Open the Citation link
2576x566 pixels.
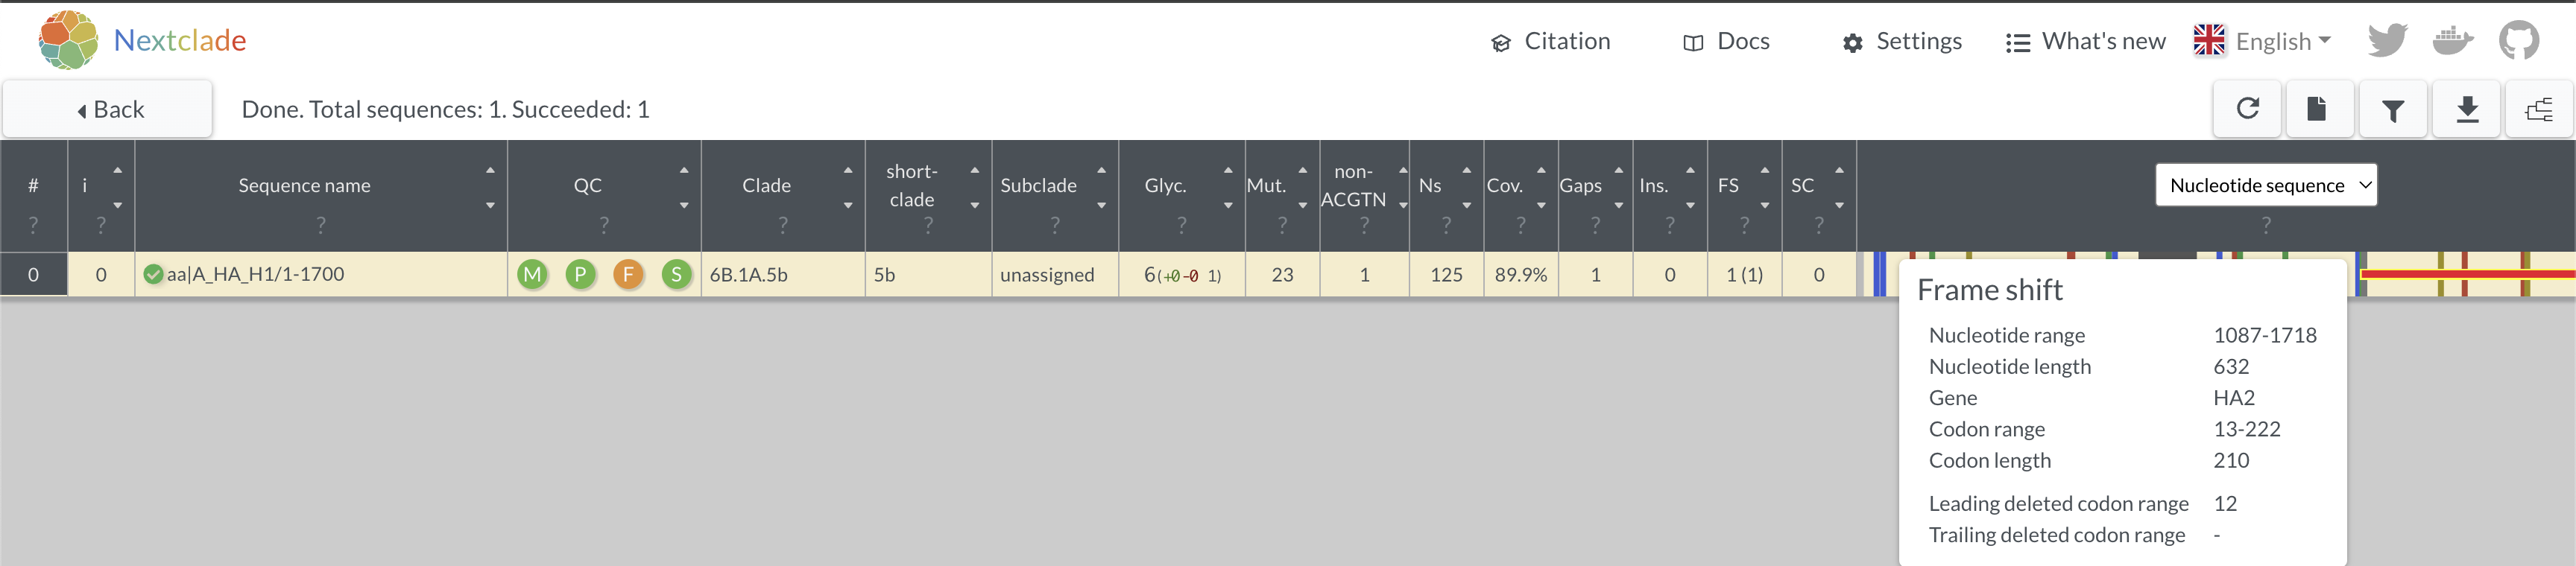(x=1551, y=41)
